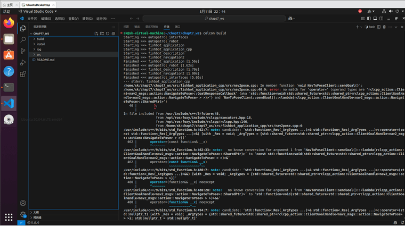Navigate back with the arrow

(132, 19)
